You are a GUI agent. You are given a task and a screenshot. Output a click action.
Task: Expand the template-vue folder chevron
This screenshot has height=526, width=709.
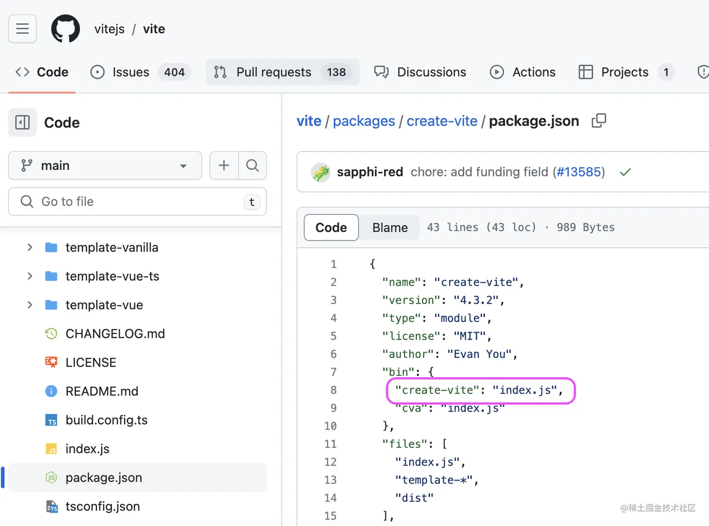[30, 305]
